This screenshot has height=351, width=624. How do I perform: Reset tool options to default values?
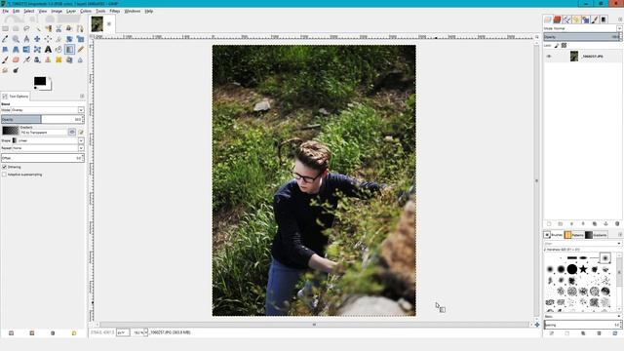click(x=74, y=333)
